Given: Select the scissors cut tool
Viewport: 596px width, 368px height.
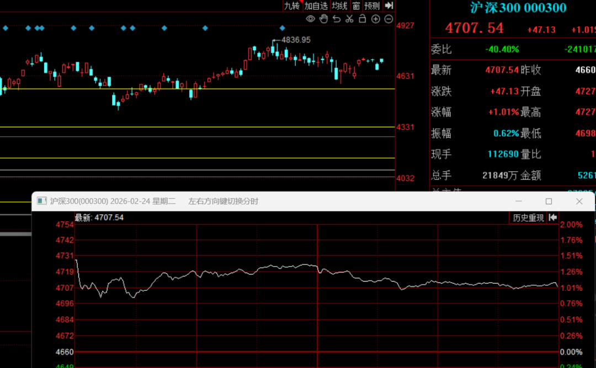Looking at the screenshot, I should [349, 19].
